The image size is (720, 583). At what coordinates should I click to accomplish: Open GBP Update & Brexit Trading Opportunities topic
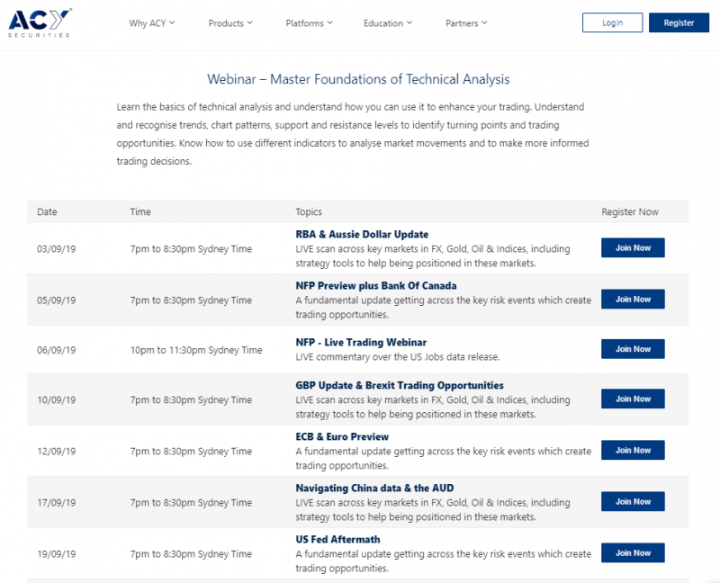point(400,386)
